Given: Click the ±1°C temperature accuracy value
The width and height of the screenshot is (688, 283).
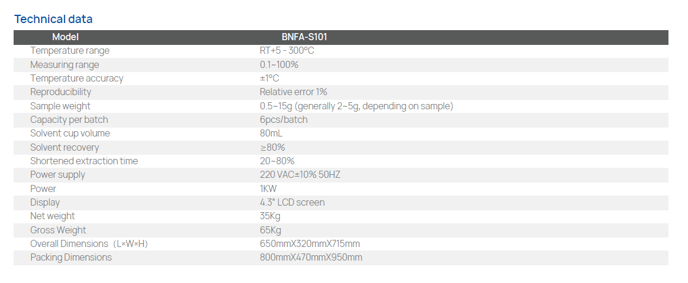Looking at the screenshot, I should click(x=269, y=79).
